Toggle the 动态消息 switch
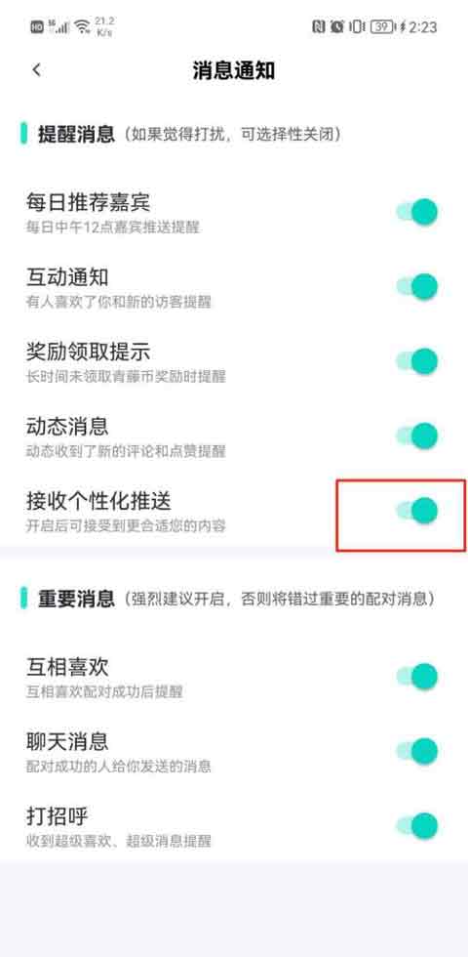 point(417,436)
